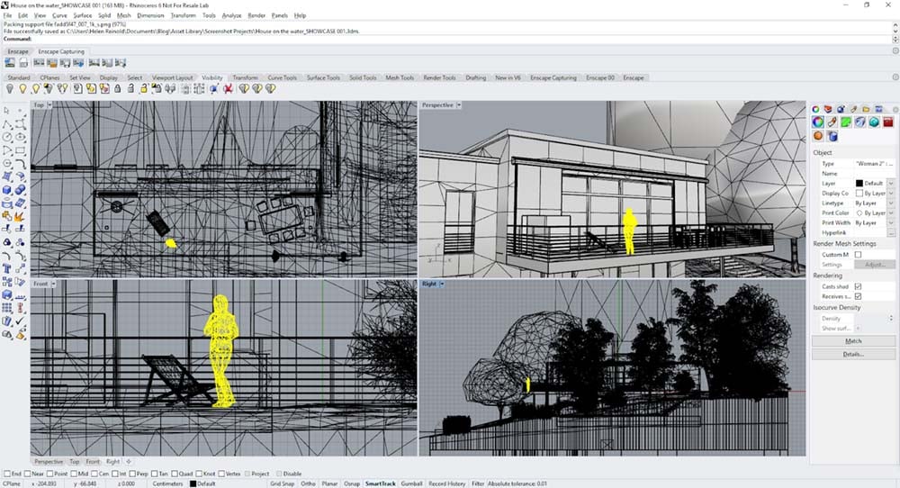Click the Show Selected Objects lightbulb icon
The width and height of the screenshot is (900, 488).
pyautogui.click(x=36, y=89)
